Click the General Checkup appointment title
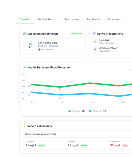The image size is (132, 157). pos(47,43)
